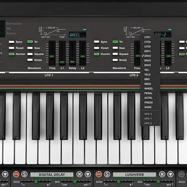The width and height of the screenshot is (187, 187).
Task: Click the LFO 2 mod source display
Action: (x=163, y=35)
